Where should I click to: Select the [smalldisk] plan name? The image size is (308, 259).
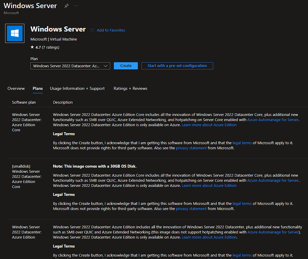pyautogui.click(x=27, y=176)
